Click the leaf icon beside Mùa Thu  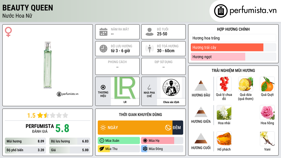(102, 149)
